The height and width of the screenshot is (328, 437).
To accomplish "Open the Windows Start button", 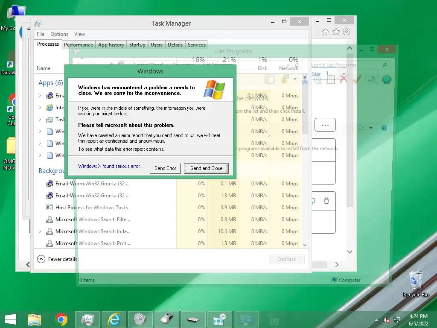I will pyautogui.click(x=11, y=319).
